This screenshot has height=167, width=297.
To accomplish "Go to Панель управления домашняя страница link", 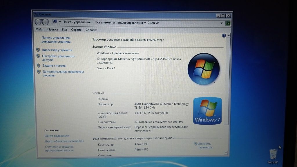I will pyautogui.click(x=56, y=39).
